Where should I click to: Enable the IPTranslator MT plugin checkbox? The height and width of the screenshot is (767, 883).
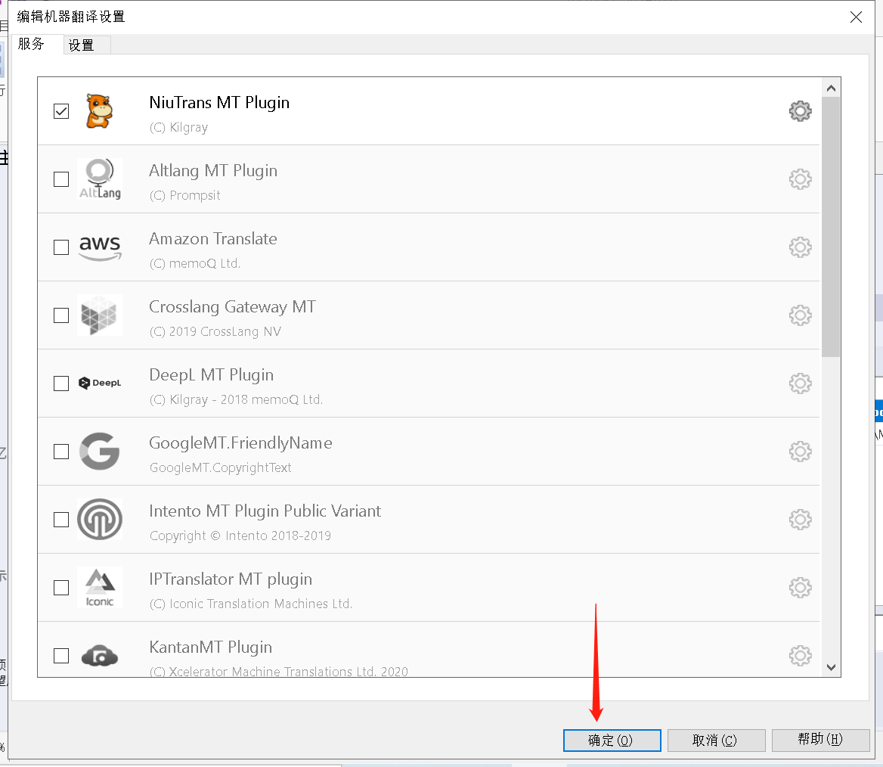(x=60, y=588)
